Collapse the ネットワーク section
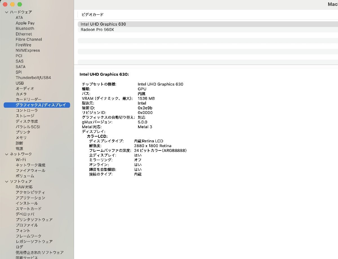 tap(6, 154)
